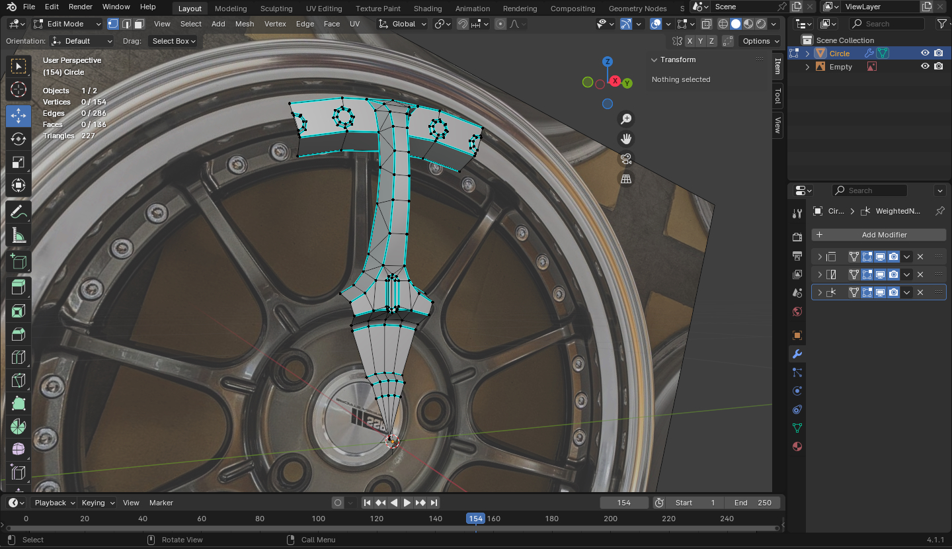The width and height of the screenshot is (952, 549).
Task: Choose the Annotate tool
Action: click(19, 212)
